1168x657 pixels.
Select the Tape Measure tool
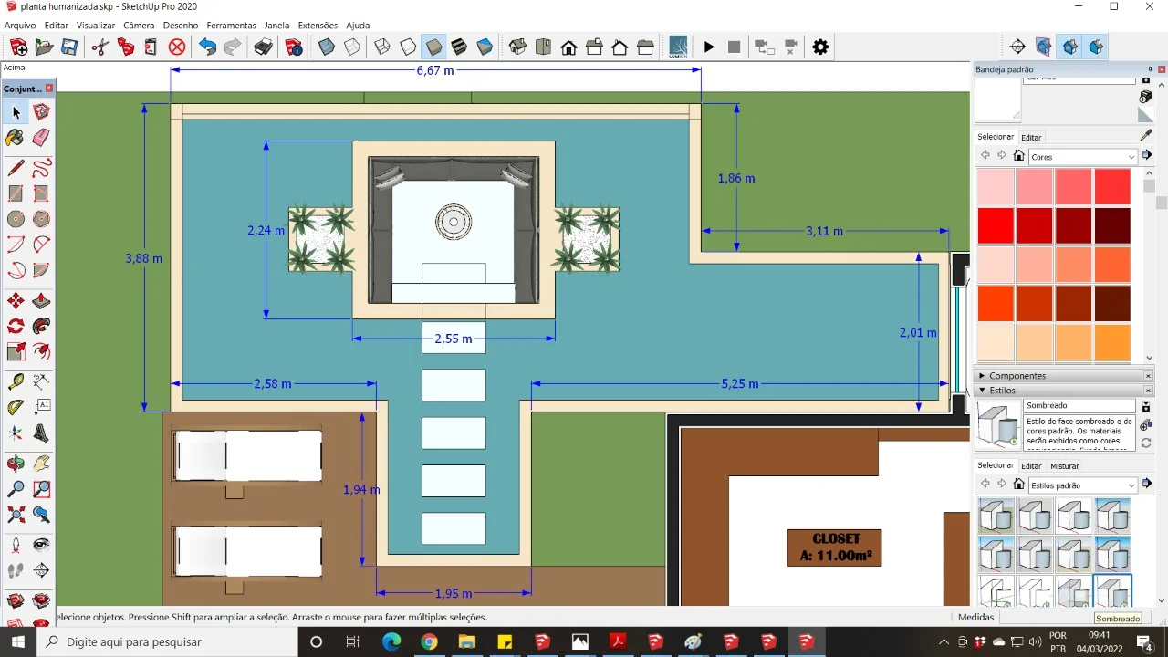pos(16,381)
